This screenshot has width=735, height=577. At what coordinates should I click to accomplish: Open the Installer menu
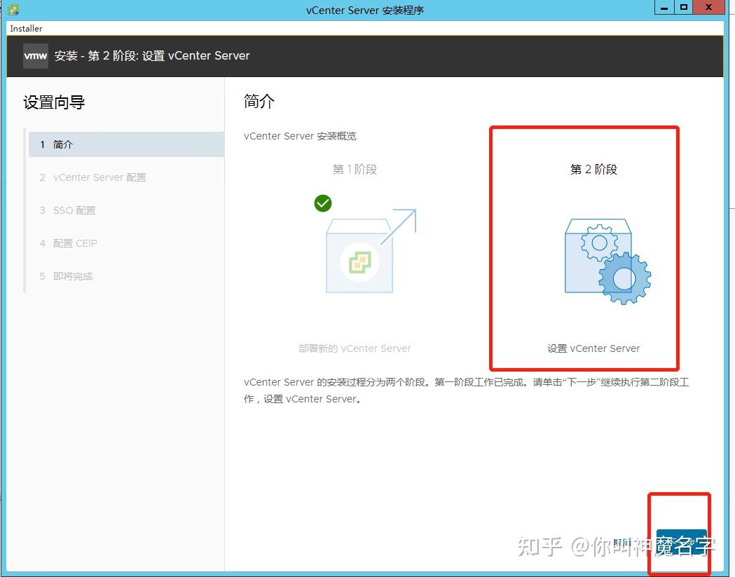(x=25, y=28)
